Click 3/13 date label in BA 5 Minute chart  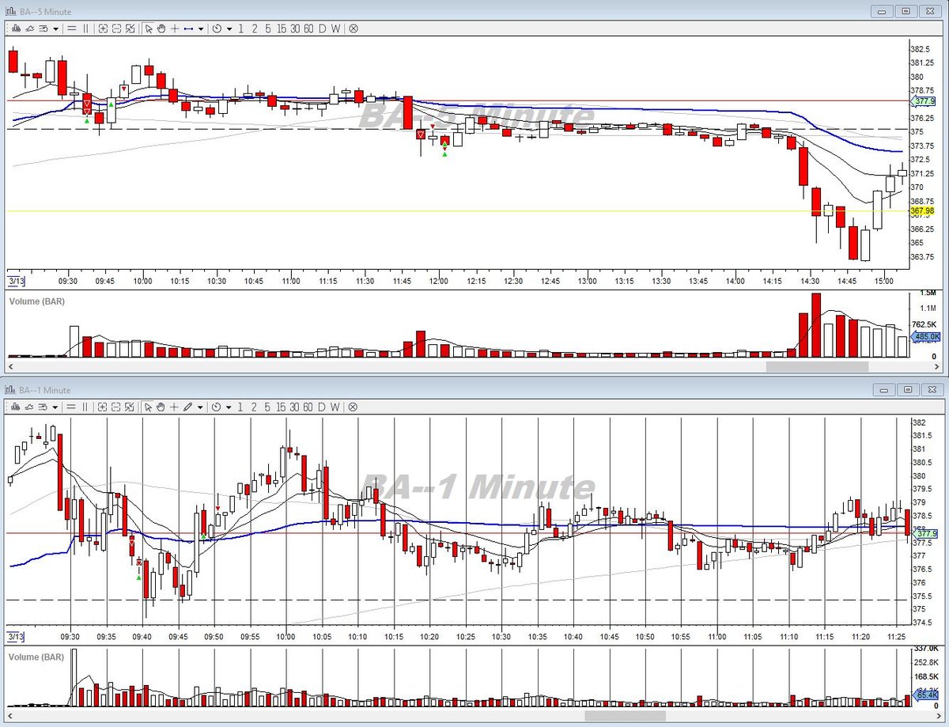coord(15,280)
